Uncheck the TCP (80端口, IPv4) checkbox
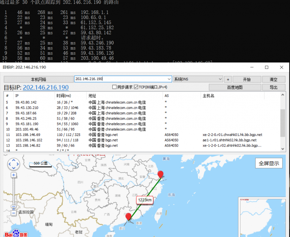The width and height of the screenshot is (290, 237). pyautogui.click(x=136, y=87)
